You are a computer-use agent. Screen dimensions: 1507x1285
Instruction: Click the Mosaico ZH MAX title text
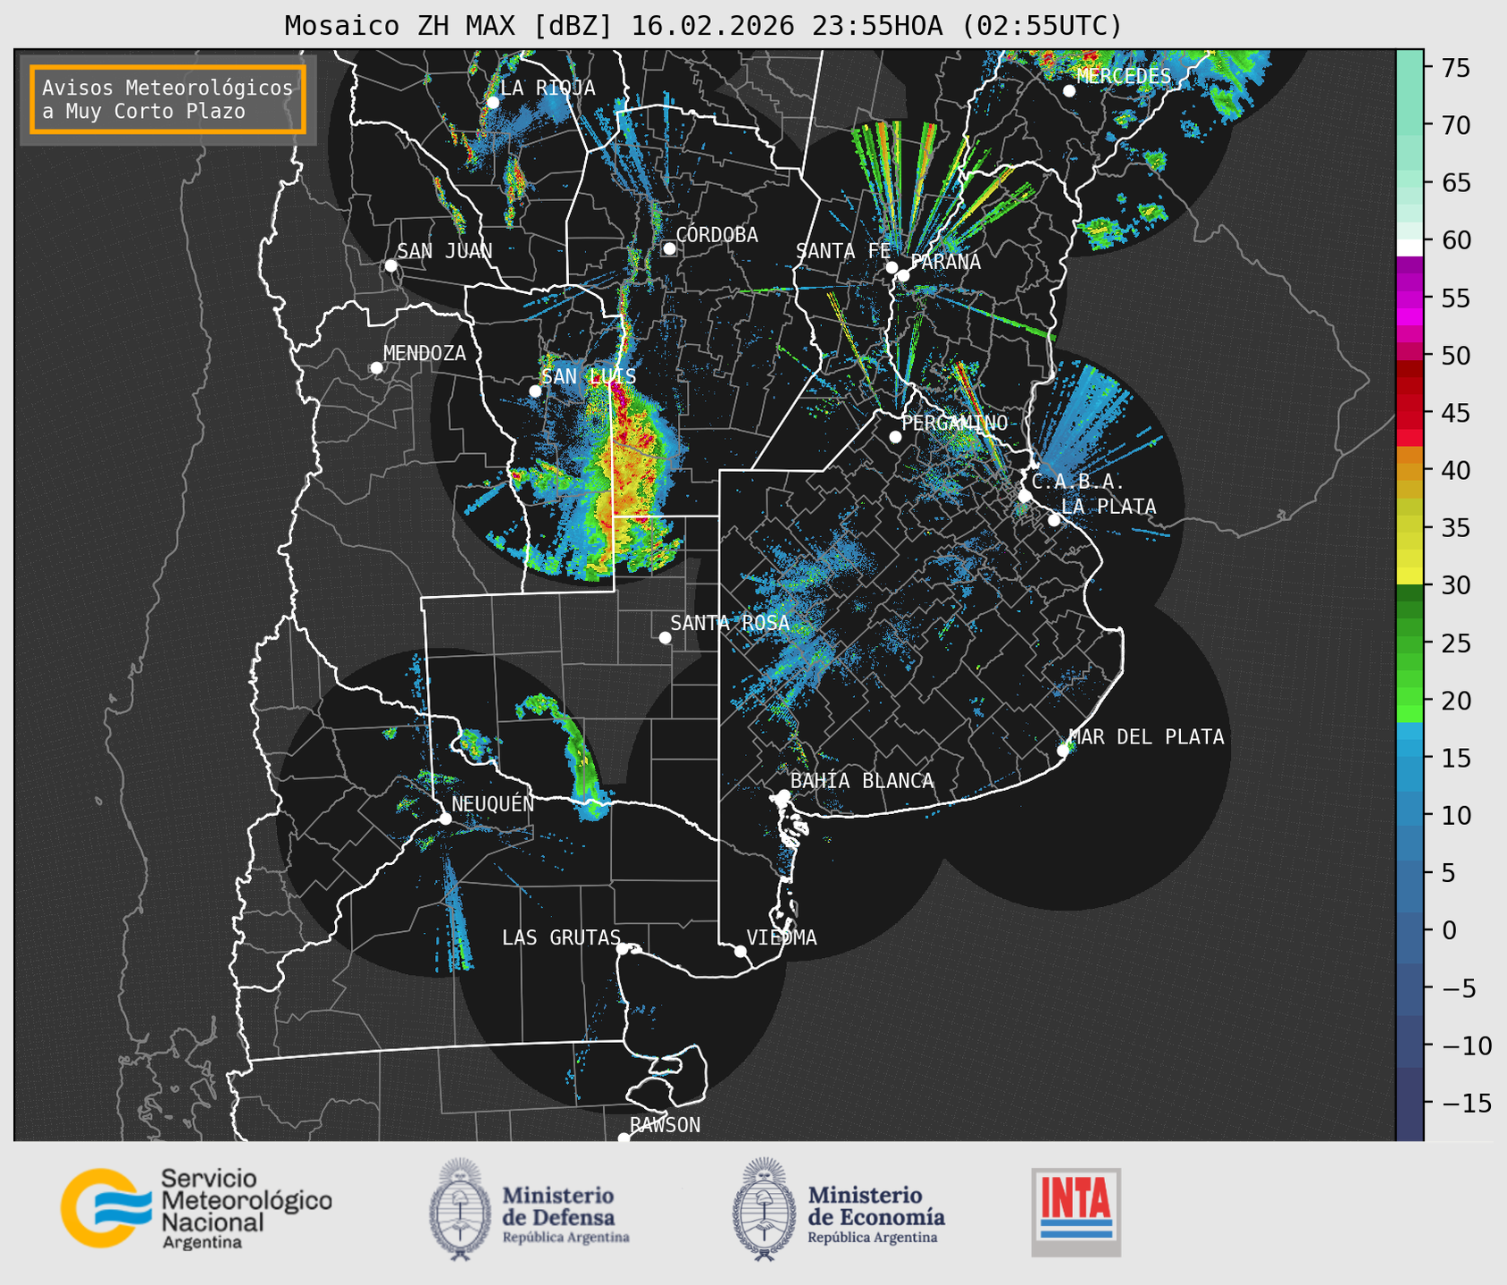coord(703,26)
